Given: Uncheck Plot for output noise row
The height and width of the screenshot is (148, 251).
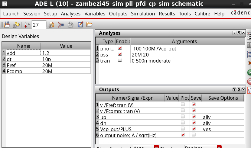Looking at the screenshot, I should click(x=183, y=135).
